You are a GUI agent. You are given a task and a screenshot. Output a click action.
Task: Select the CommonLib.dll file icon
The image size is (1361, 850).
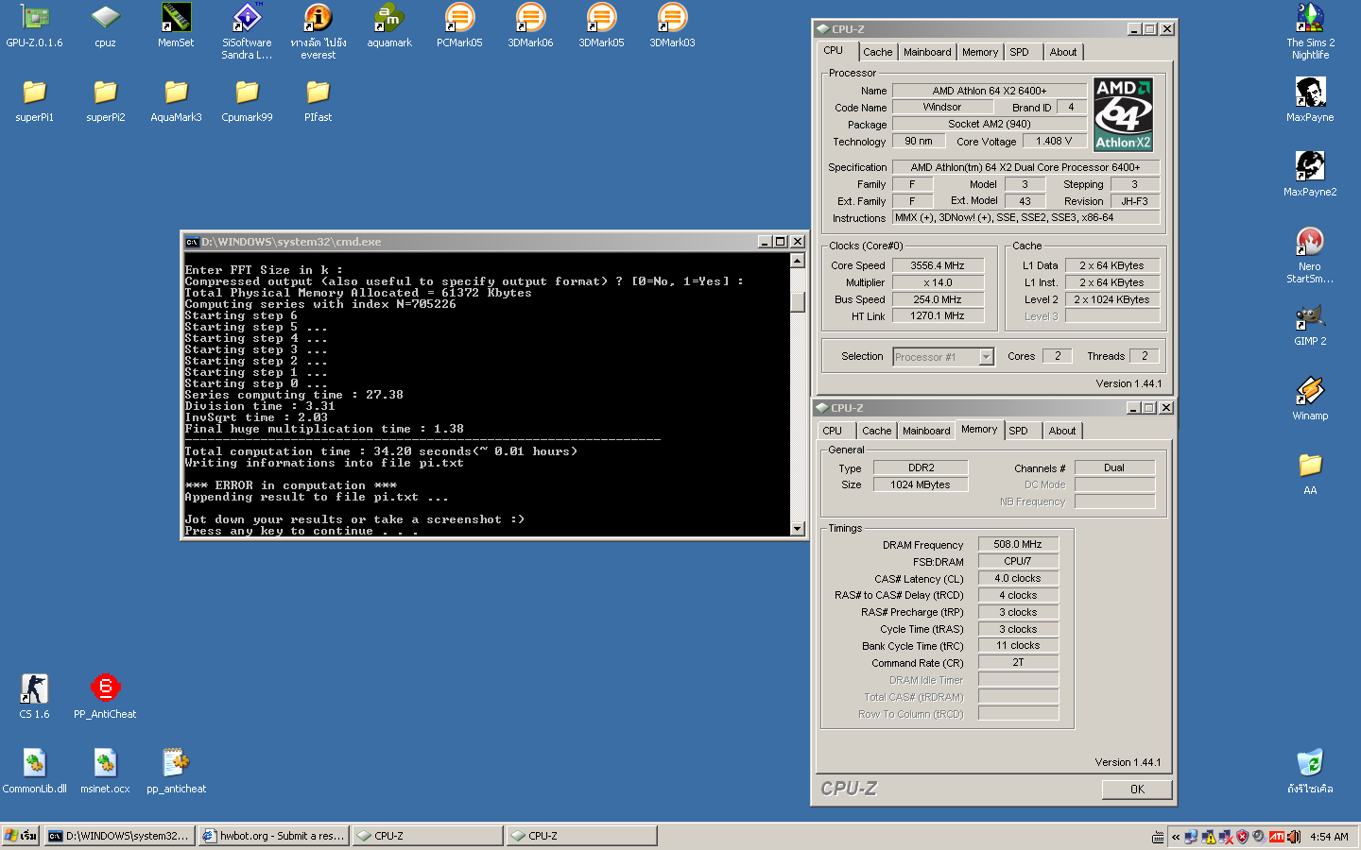coord(34,771)
